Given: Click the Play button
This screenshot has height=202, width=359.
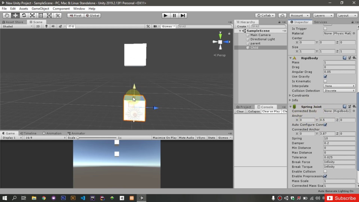Looking at the screenshot, I should pyautogui.click(x=165, y=15).
